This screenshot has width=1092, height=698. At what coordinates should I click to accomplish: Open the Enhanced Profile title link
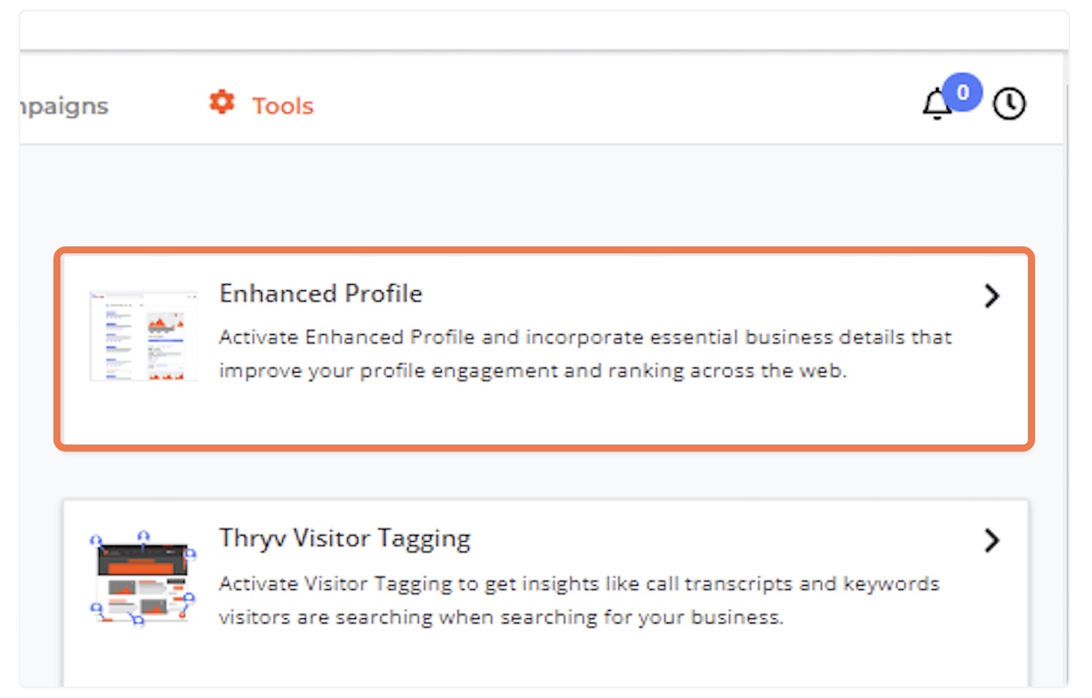click(x=321, y=294)
